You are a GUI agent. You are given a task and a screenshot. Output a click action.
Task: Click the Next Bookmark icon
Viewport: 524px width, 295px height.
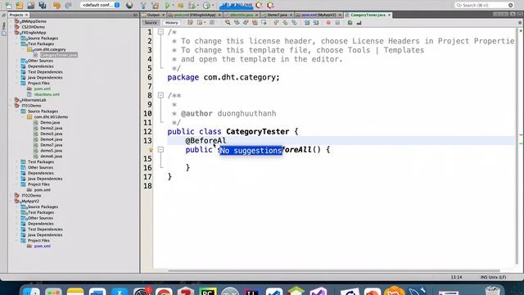[x=285, y=23]
